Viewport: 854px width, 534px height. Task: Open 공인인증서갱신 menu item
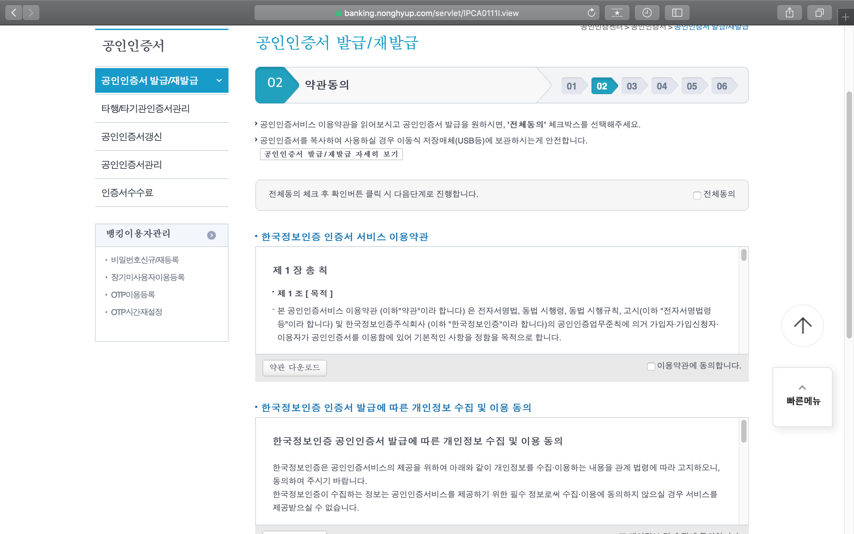pos(131,137)
